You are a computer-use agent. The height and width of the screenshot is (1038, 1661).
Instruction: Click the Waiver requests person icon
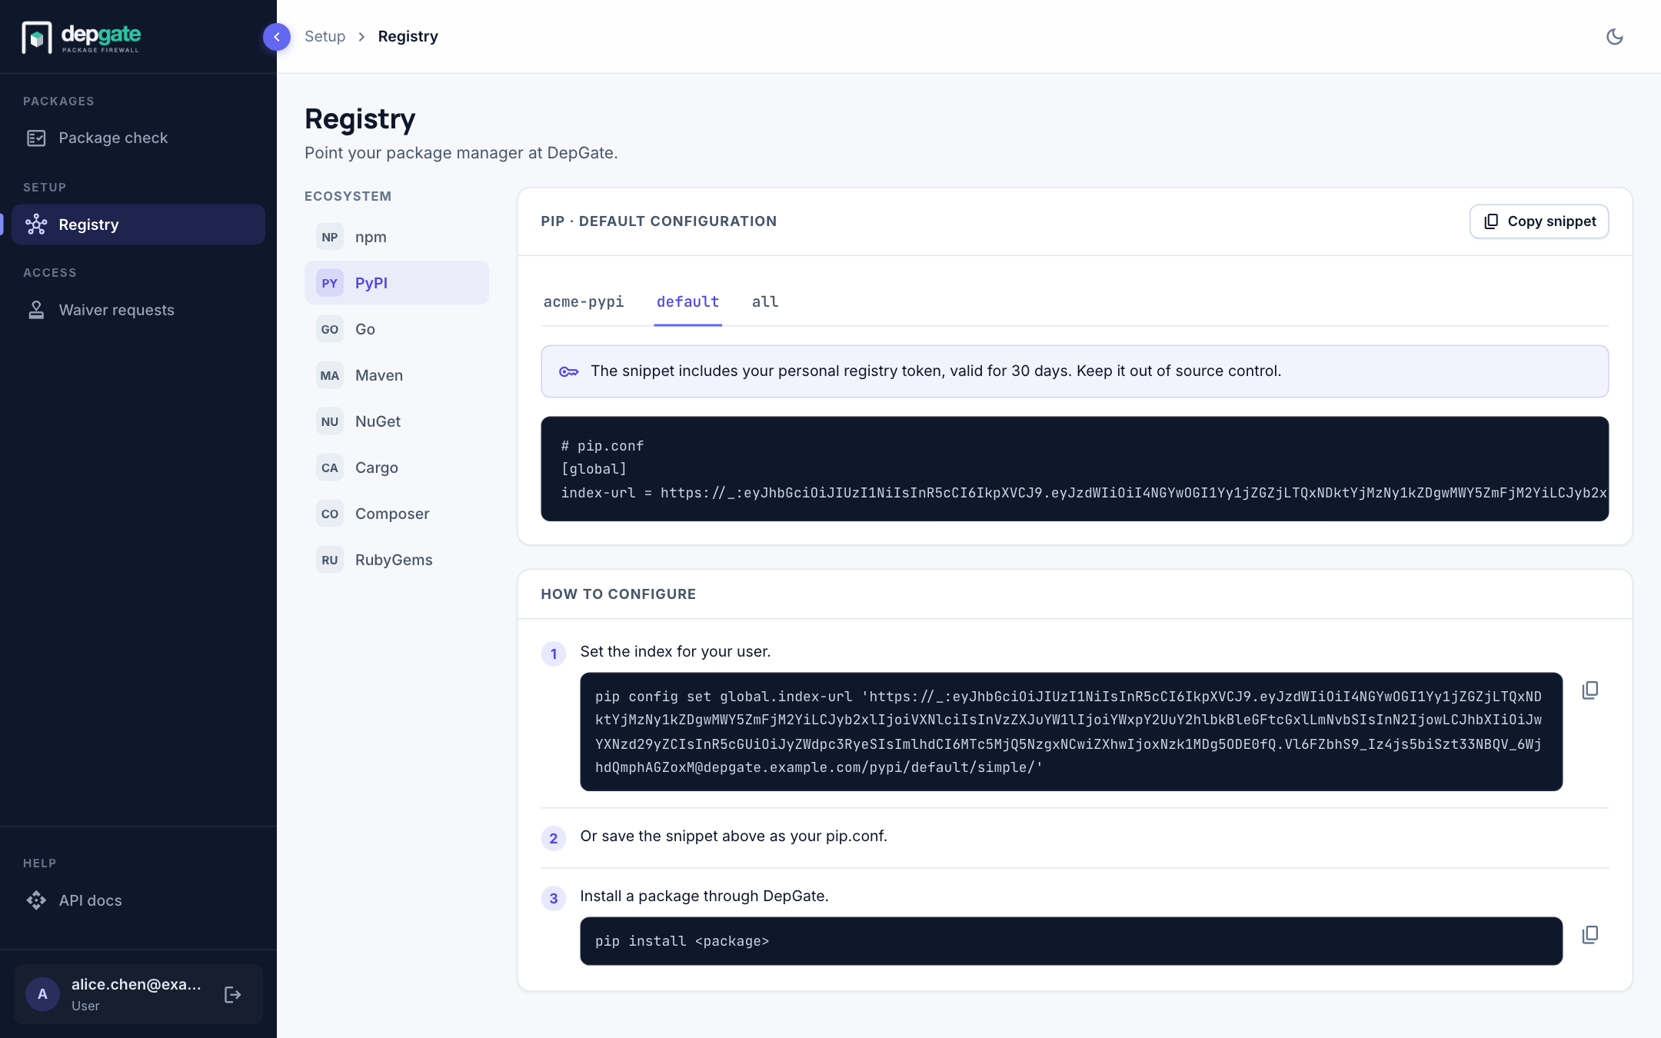[x=36, y=310]
